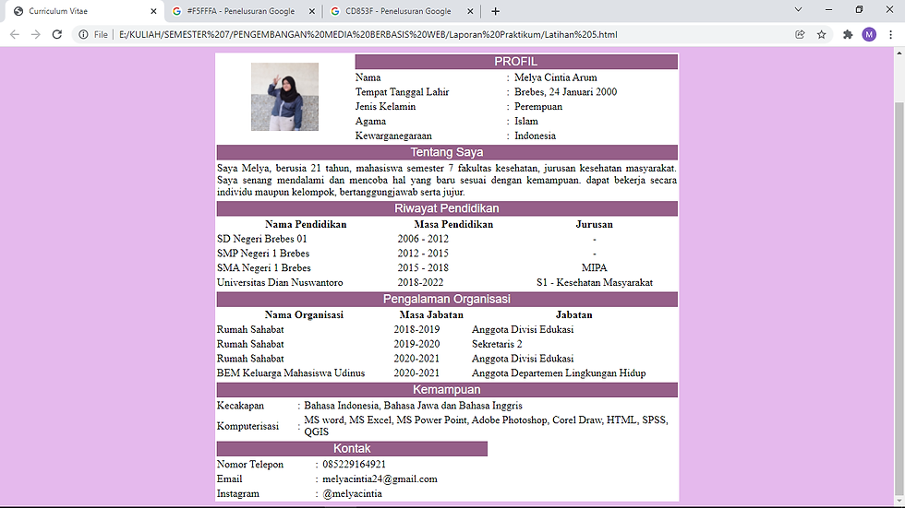Click S1 - Kesehatan Masyarakat cell
The height and width of the screenshot is (508, 905).
pyautogui.click(x=595, y=283)
